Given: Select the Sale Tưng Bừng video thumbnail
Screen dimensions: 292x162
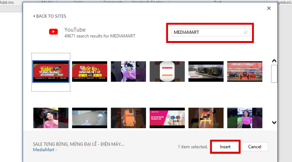Looking at the screenshot, I should pyautogui.click(x=51, y=72).
